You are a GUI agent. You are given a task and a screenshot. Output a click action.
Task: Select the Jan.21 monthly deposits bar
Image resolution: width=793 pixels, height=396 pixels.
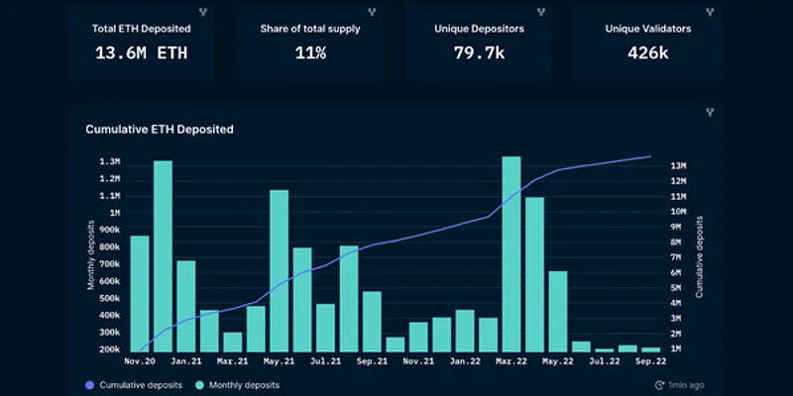pyautogui.click(x=186, y=306)
